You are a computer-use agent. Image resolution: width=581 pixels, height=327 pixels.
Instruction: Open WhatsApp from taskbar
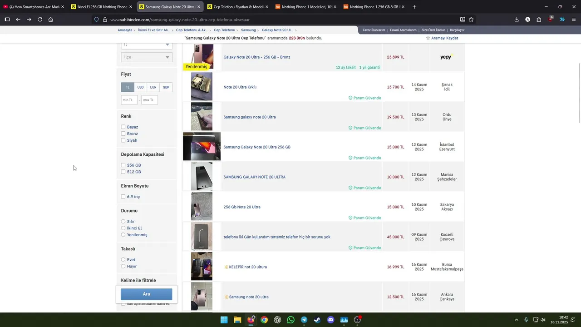(290, 320)
